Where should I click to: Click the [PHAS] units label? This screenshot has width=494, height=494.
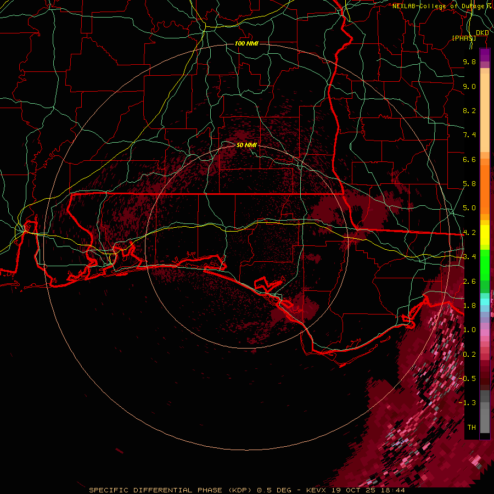[464, 38]
